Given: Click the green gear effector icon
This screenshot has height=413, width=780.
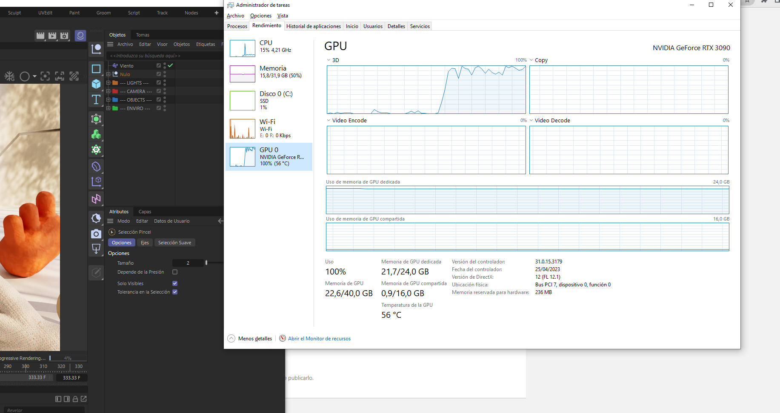Looking at the screenshot, I should [96, 150].
